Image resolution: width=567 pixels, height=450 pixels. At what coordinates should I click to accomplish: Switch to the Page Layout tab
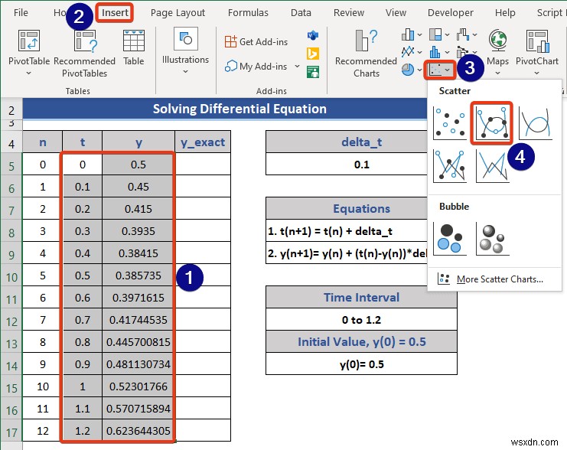pyautogui.click(x=178, y=13)
